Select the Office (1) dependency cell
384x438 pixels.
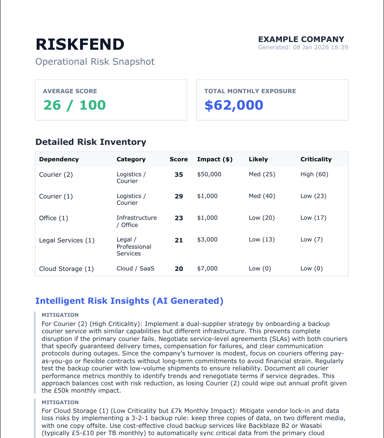click(x=54, y=218)
